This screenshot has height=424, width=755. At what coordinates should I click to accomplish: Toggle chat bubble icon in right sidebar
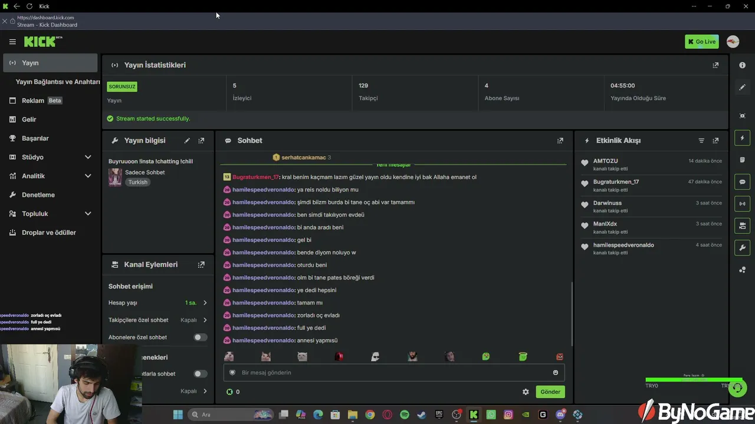[x=743, y=182]
